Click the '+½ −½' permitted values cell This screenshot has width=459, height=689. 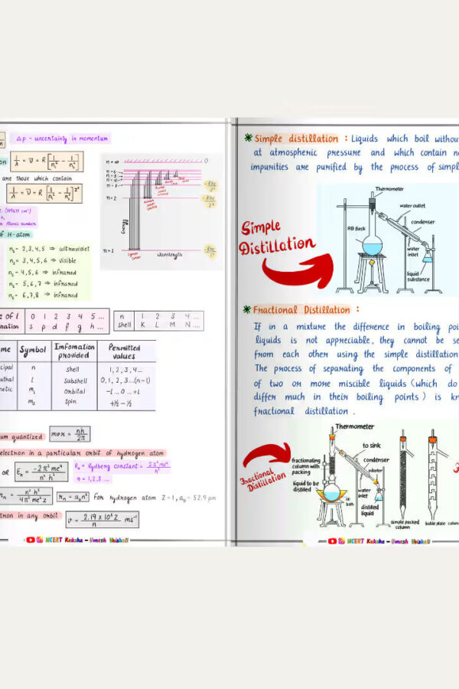click(121, 403)
